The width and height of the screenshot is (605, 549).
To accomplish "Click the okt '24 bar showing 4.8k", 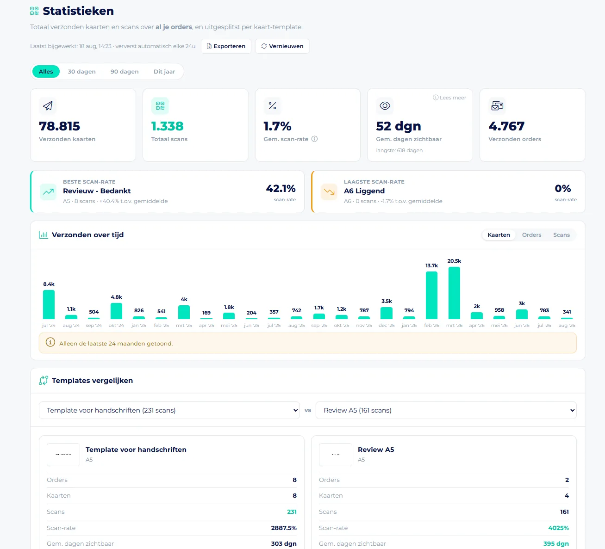I will [x=116, y=311].
